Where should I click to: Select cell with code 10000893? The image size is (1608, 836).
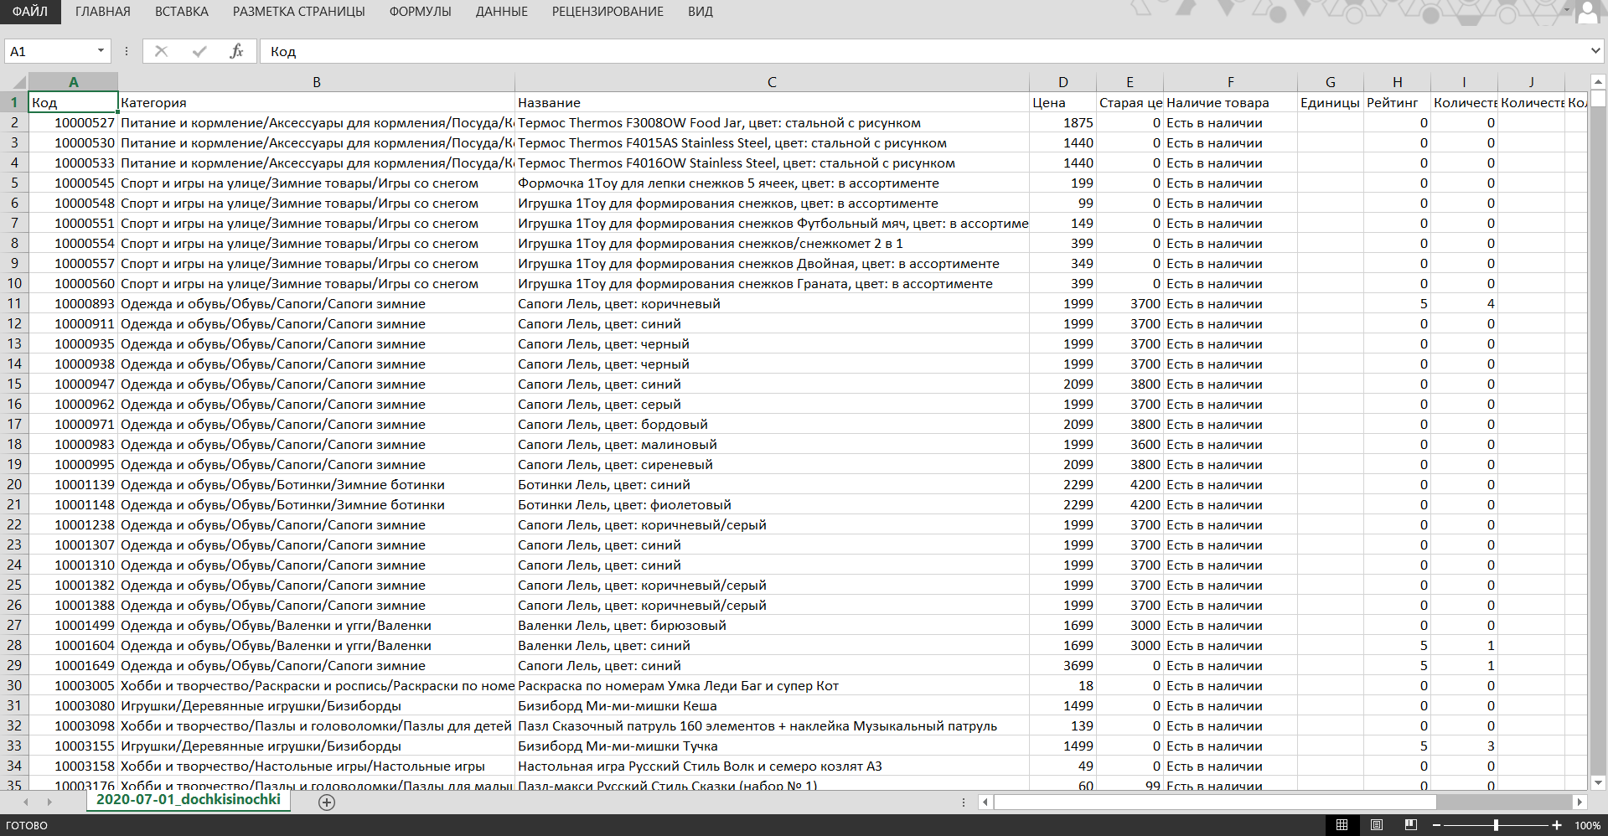pyautogui.click(x=74, y=303)
